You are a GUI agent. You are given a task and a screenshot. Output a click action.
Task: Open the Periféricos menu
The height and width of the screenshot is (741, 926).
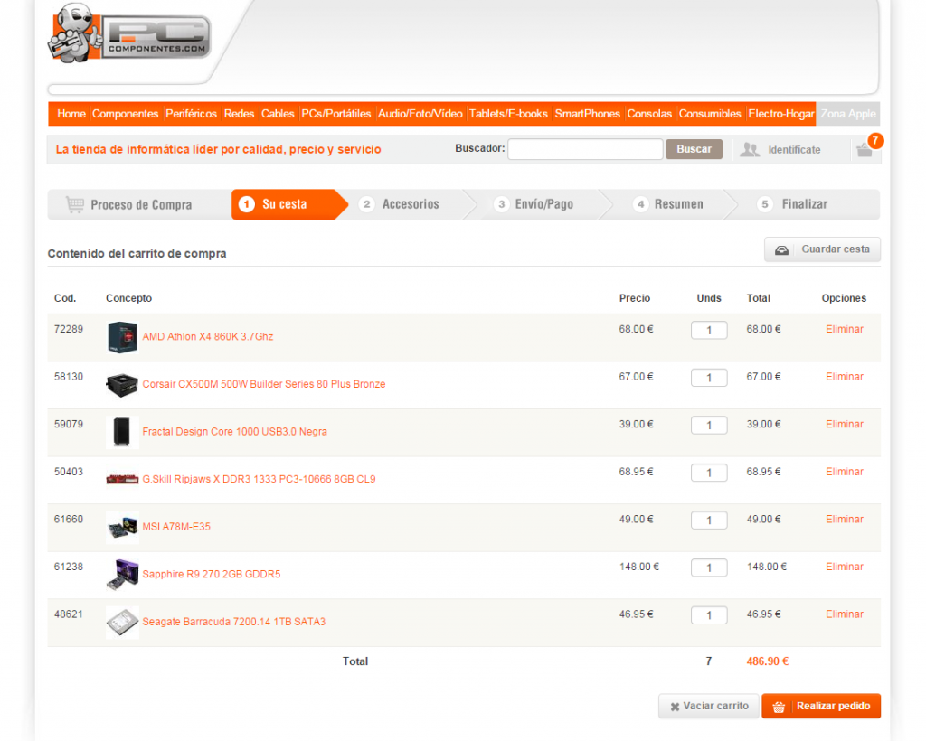click(x=192, y=114)
